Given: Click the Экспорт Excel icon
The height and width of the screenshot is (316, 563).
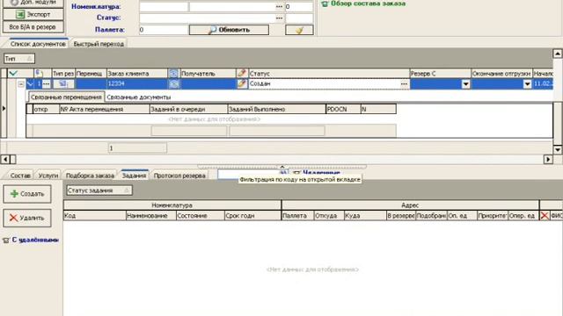Looking at the screenshot, I should (20, 14).
